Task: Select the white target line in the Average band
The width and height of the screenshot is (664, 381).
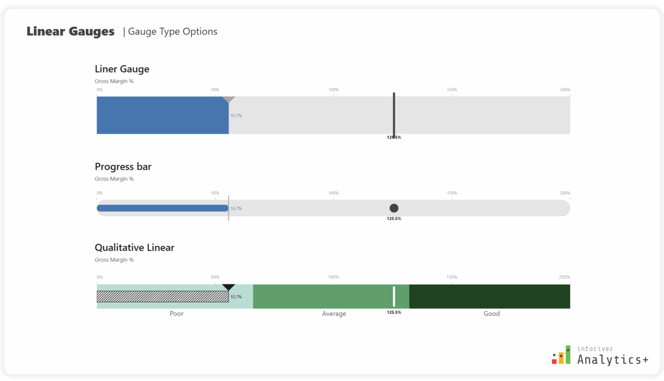Action: coord(394,296)
